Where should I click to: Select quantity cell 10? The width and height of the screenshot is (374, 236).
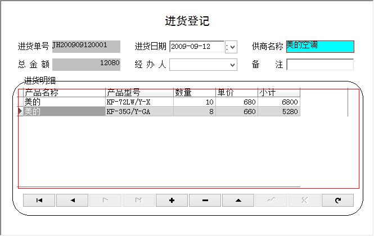[x=195, y=102]
